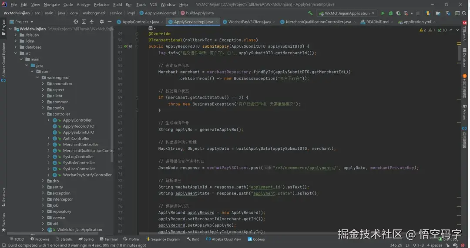The width and height of the screenshot is (470, 248).
Task: Open the Maven tool window
Action: 464,112
